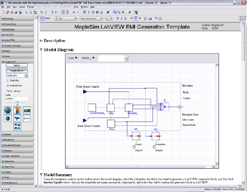
Task: Toggle Underline formatting
Action: [125, 19]
